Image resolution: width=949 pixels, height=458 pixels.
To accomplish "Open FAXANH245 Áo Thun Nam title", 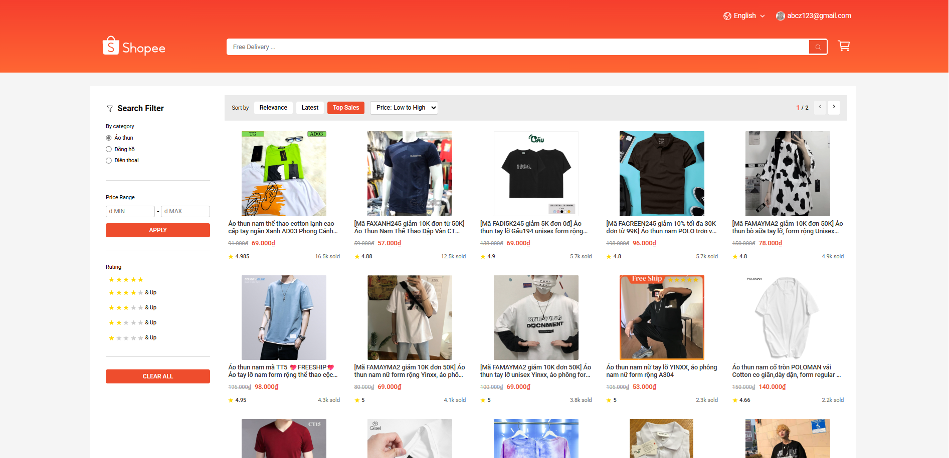I will [409, 228].
